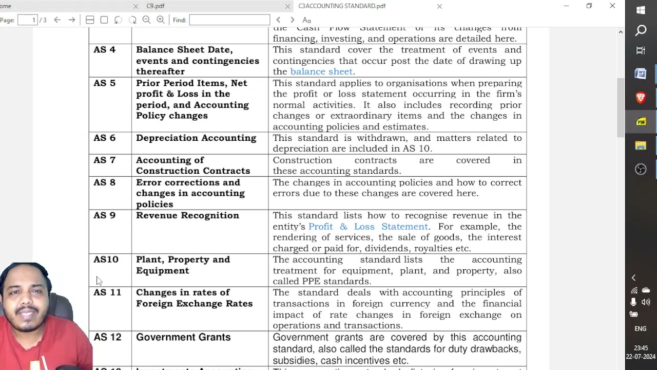Open Windows Search from the taskbar
The height and width of the screenshot is (370, 657).
(641, 31)
